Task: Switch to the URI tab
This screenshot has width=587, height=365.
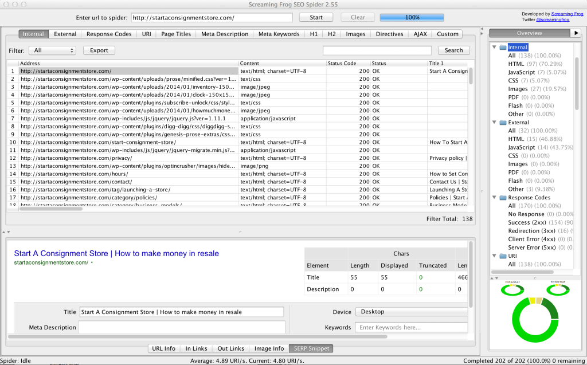Action: (146, 34)
